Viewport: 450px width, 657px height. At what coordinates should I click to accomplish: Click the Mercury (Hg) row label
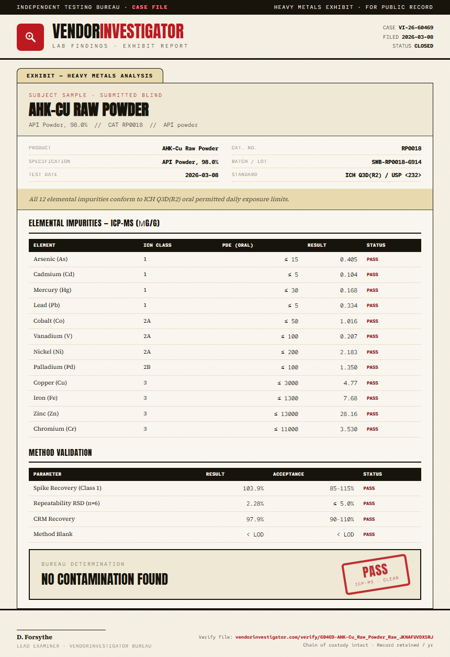[x=52, y=290]
